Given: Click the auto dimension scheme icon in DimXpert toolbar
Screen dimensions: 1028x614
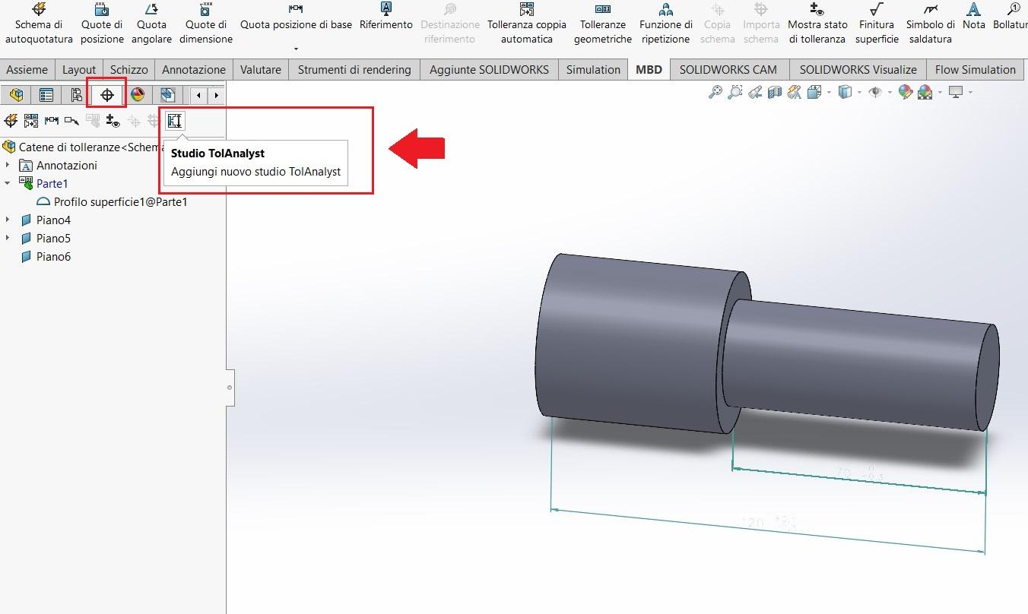Looking at the screenshot, I should 11,120.
